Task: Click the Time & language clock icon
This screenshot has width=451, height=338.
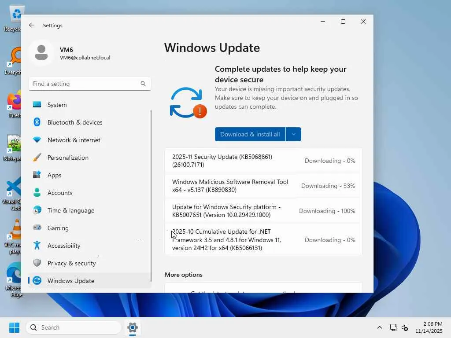Action: 37,210
